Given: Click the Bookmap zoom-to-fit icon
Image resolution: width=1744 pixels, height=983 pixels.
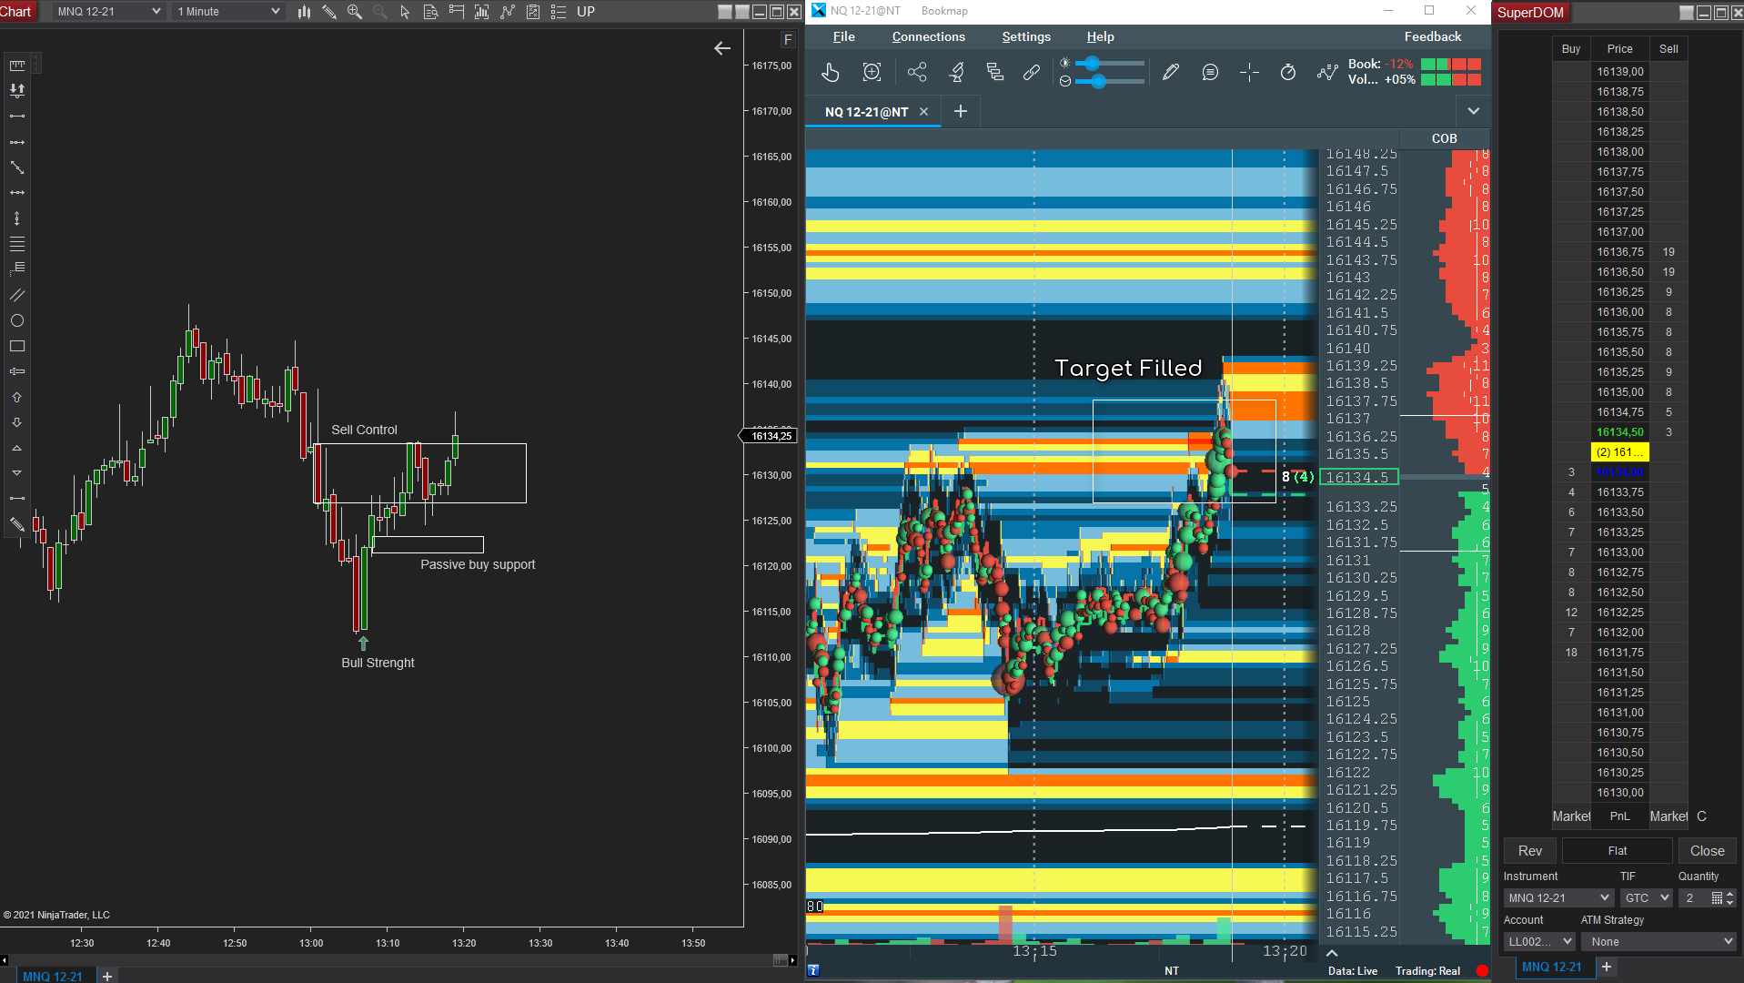Looking at the screenshot, I should 872,73.
